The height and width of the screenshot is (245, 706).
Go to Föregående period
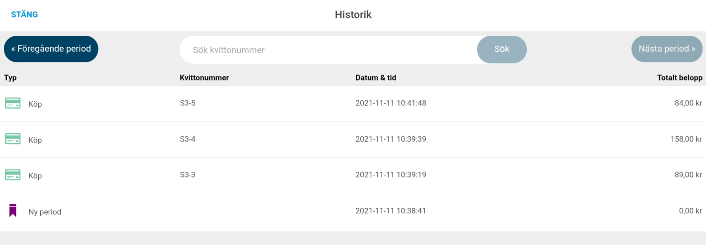click(51, 49)
